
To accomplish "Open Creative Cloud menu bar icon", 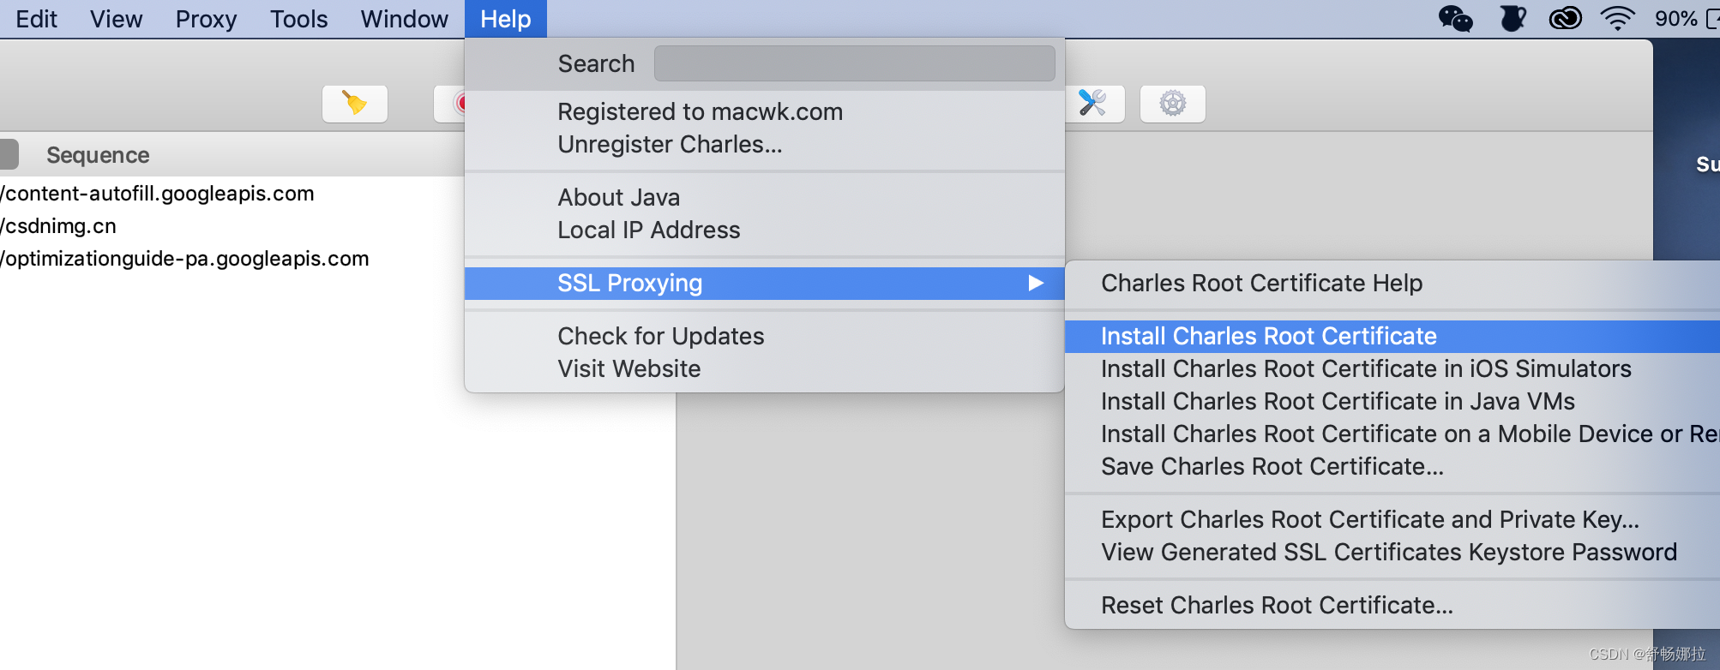I will 1565,19.
